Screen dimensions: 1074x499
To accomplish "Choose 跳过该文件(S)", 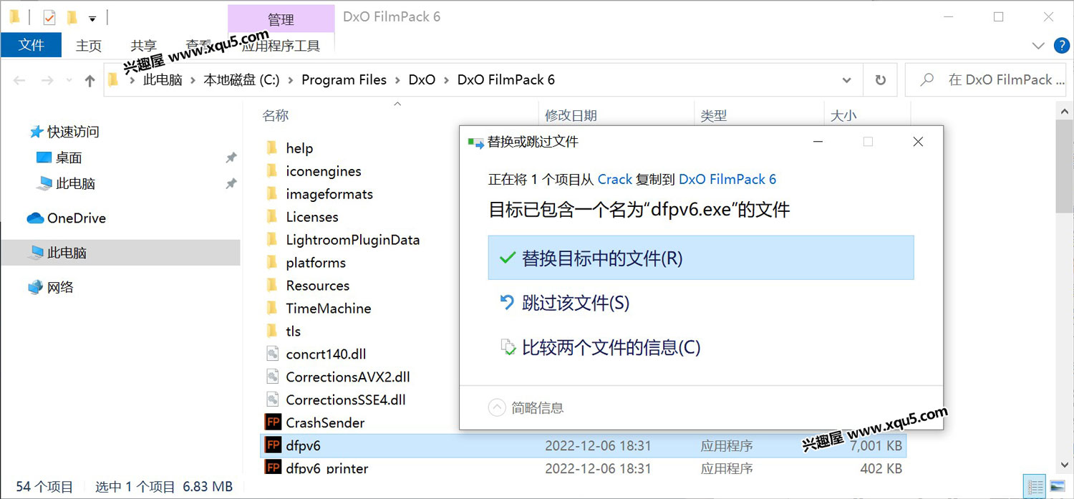I will (x=701, y=303).
